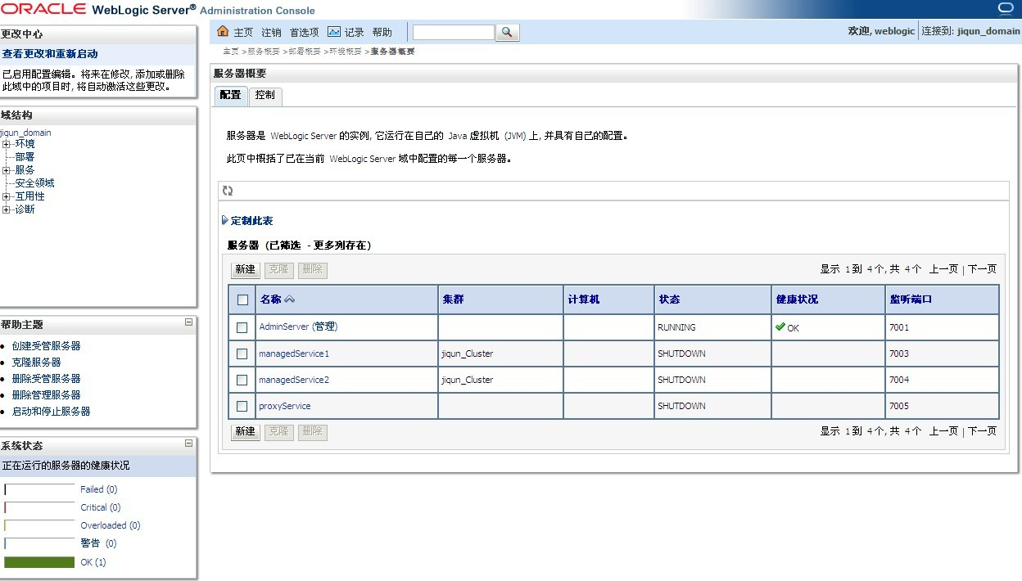Click the bottom 新建 button below the table
This screenshot has width=1022, height=581.
click(245, 432)
